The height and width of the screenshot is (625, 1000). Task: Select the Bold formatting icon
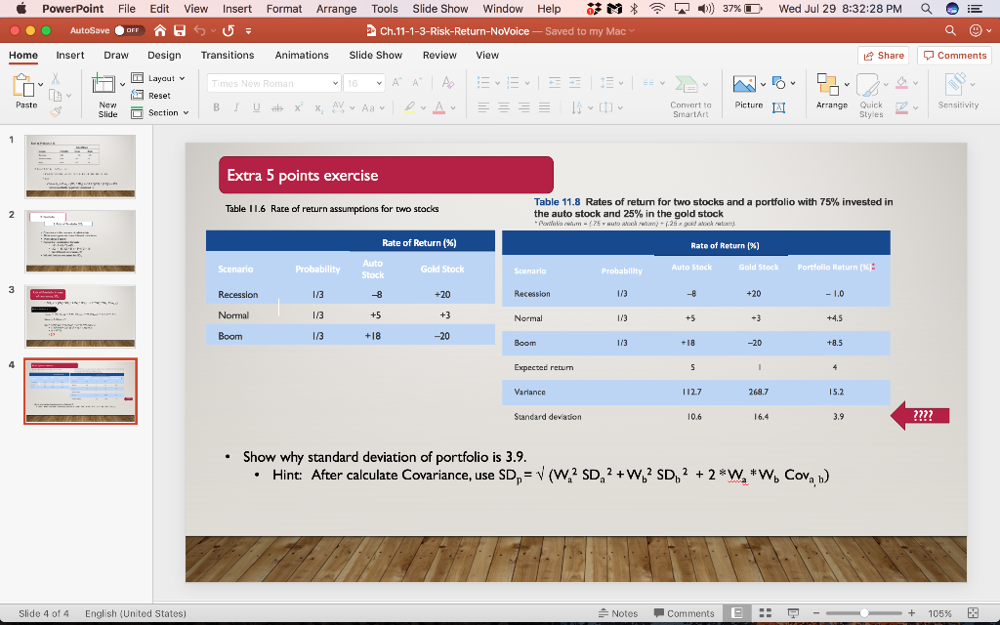coord(217,107)
